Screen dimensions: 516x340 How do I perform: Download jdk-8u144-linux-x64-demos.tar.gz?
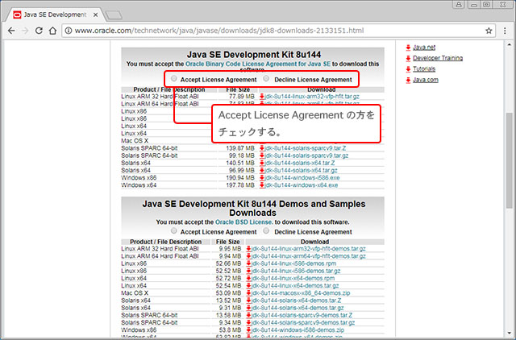pyautogui.click(x=295, y=286)
